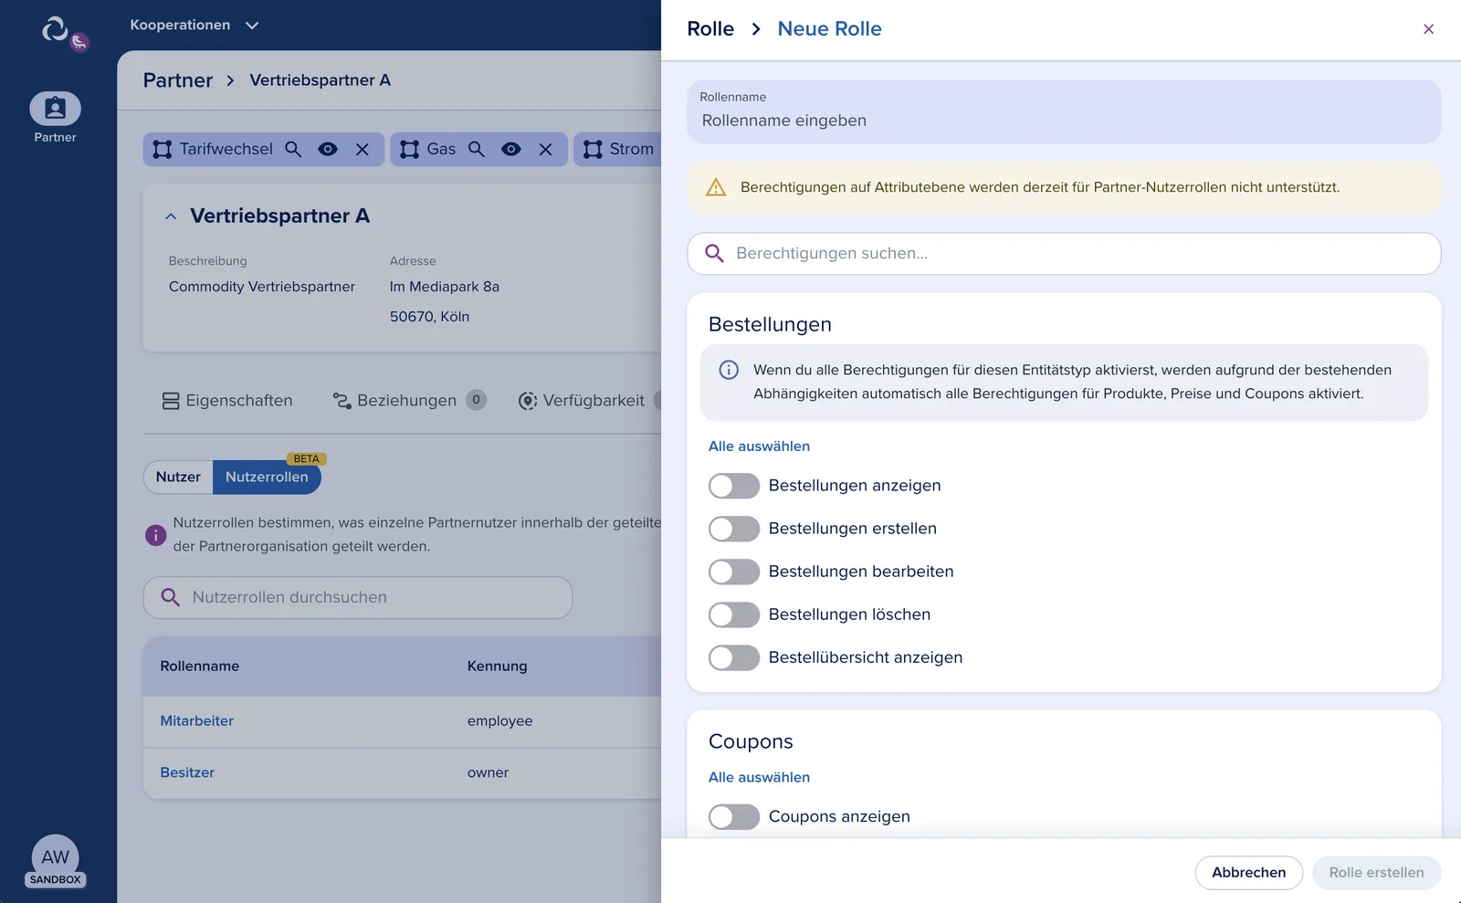
Task: Click the Vertriebspartner A breadcrumb text
Action: click(x=320, y=80)
